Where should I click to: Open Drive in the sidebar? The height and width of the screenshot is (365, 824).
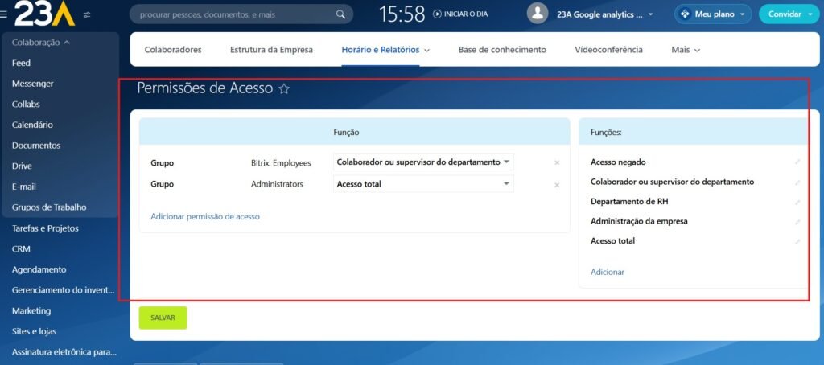click(22, 166)
